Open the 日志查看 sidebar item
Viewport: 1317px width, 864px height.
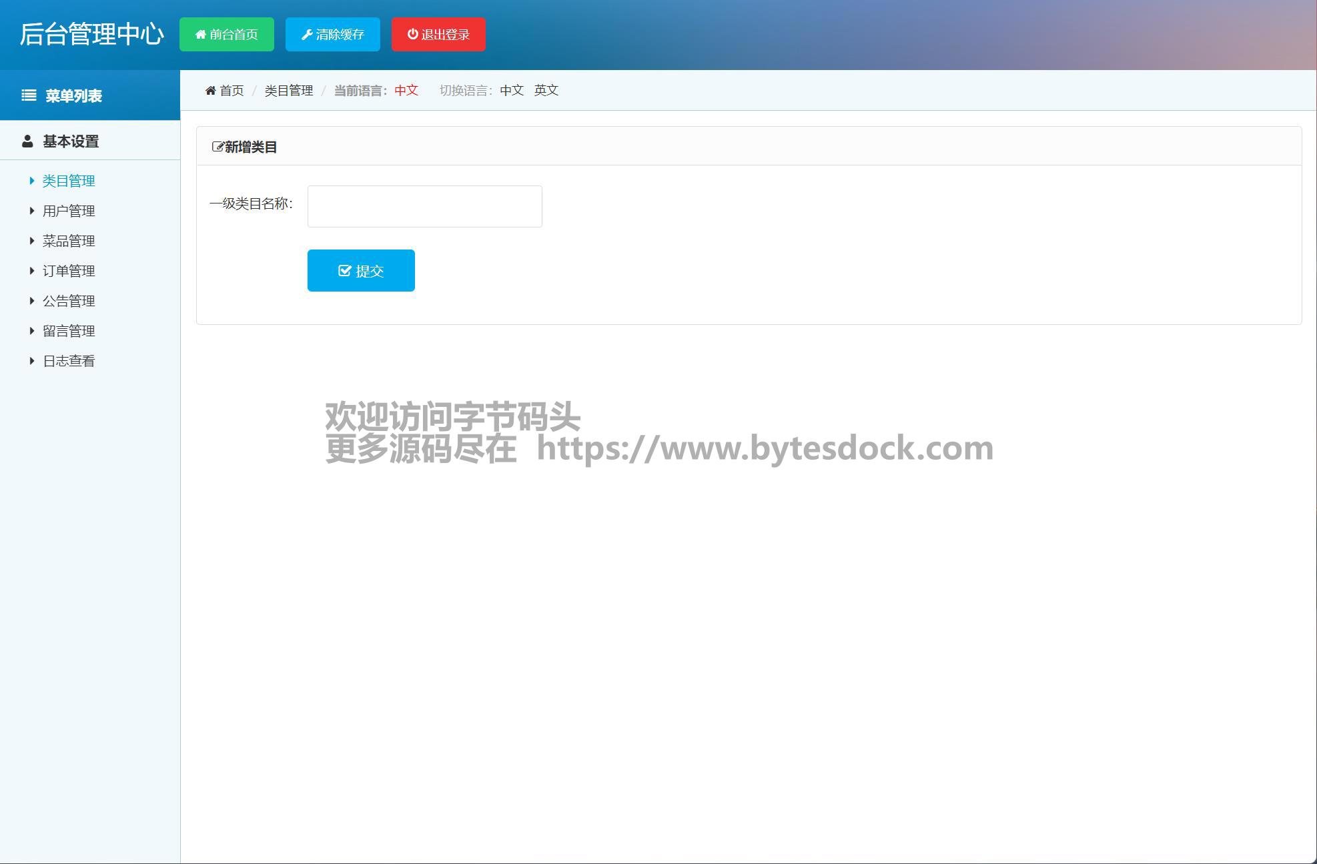69,361
